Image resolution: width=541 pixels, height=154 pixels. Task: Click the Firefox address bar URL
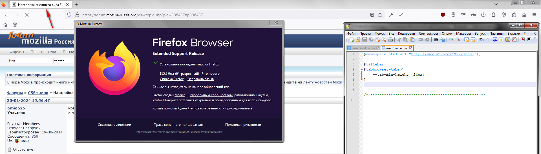(142, 15)
